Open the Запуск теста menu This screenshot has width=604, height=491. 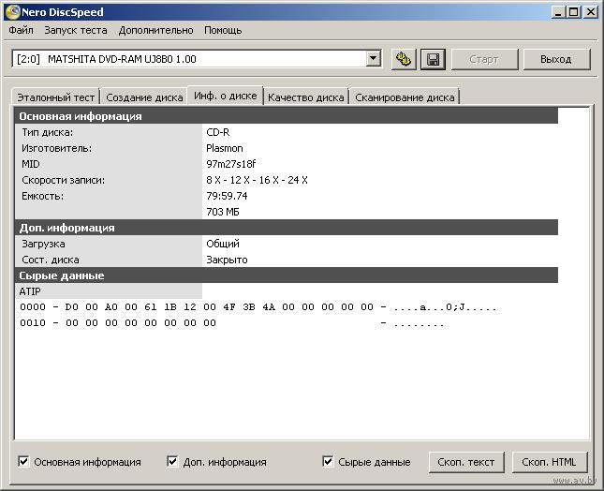[76, 30]
